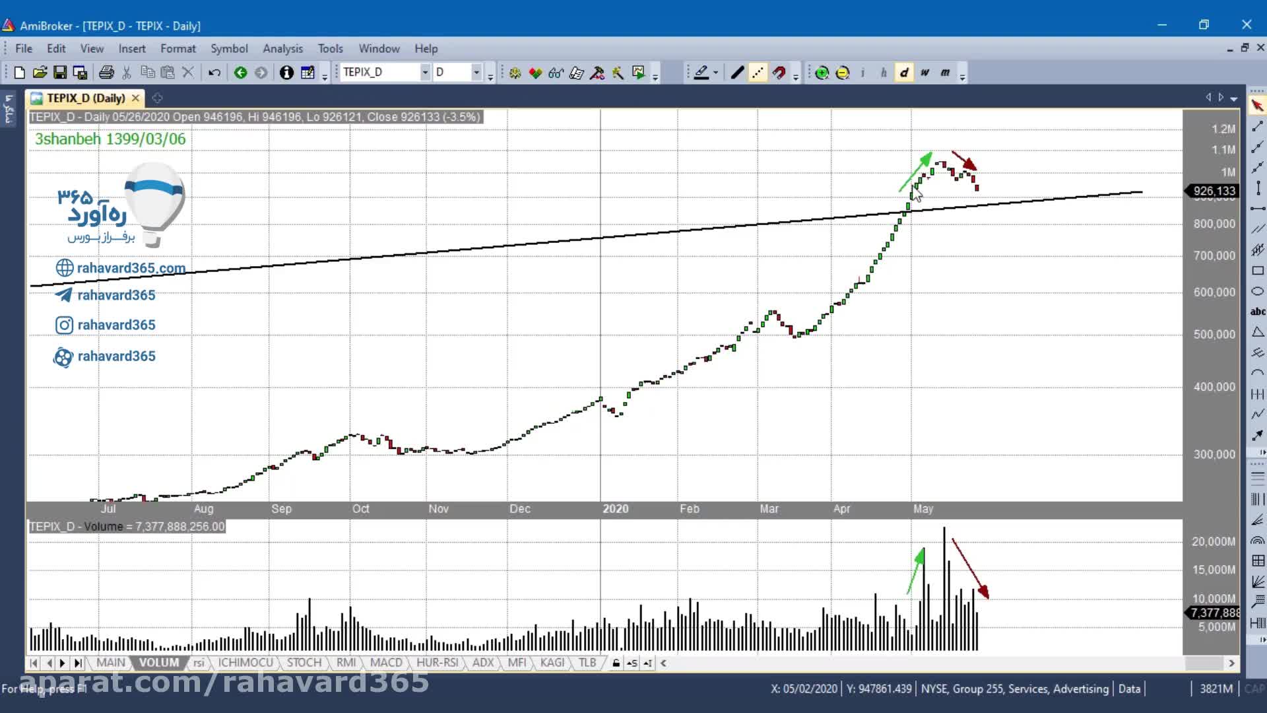Click the Zoom out yellow minus icon
The width and height of the screenshot is (1267, 713).
[x=842, y=73]
